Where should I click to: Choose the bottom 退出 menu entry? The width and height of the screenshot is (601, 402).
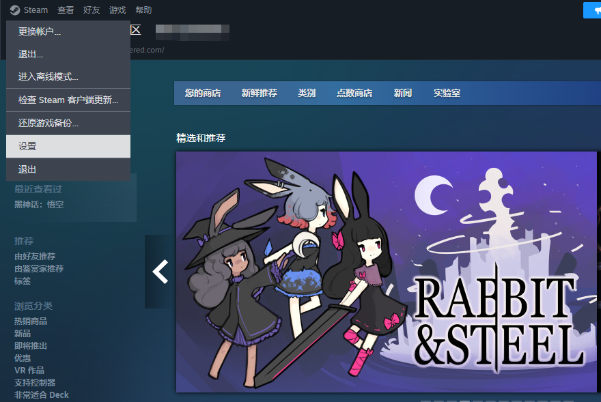[x=68, y=169]
